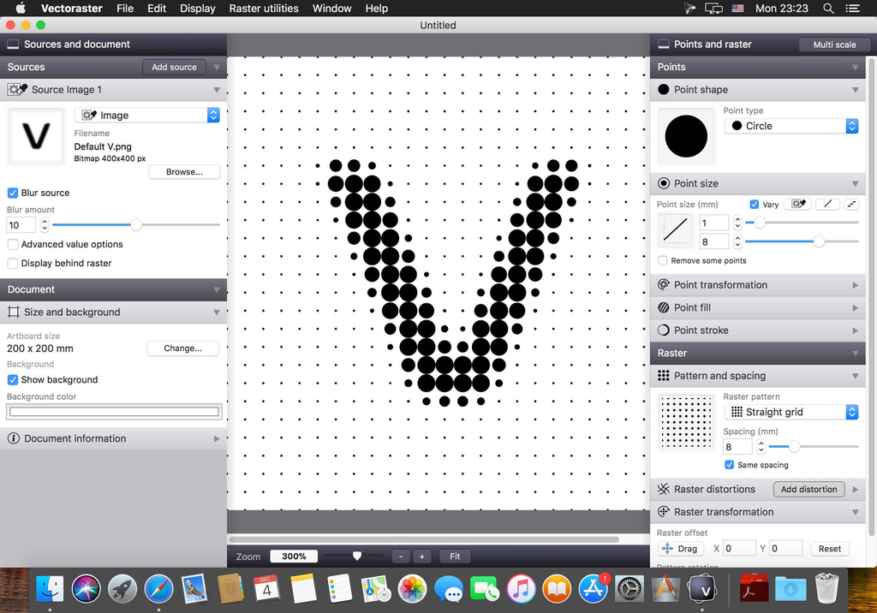The width and height of the screenshot is (877, 613).
Task: Open the Display menu
Action: point(198,9)
